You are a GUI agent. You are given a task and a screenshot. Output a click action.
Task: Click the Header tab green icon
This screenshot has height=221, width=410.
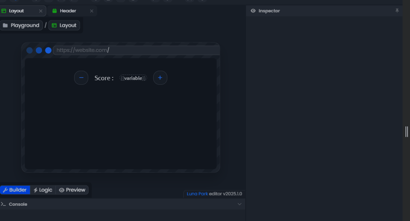[x=54, y=11]
